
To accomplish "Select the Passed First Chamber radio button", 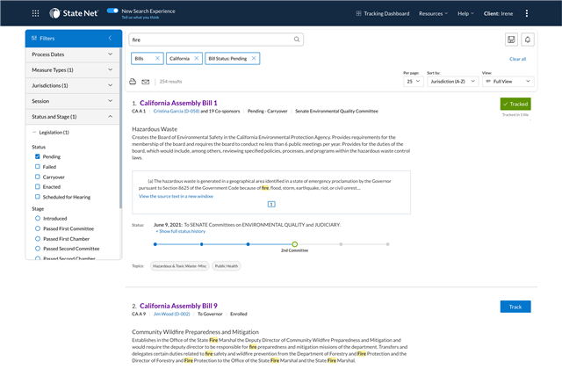I will click(38, 238).
